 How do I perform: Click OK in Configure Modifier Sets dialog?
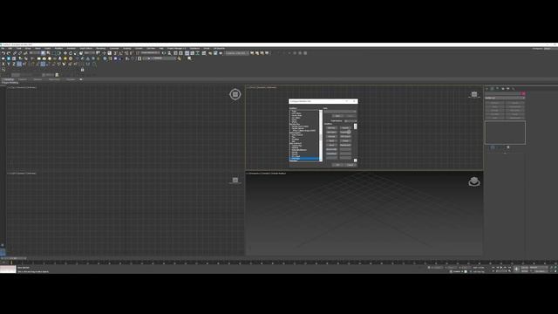(337, 165)
